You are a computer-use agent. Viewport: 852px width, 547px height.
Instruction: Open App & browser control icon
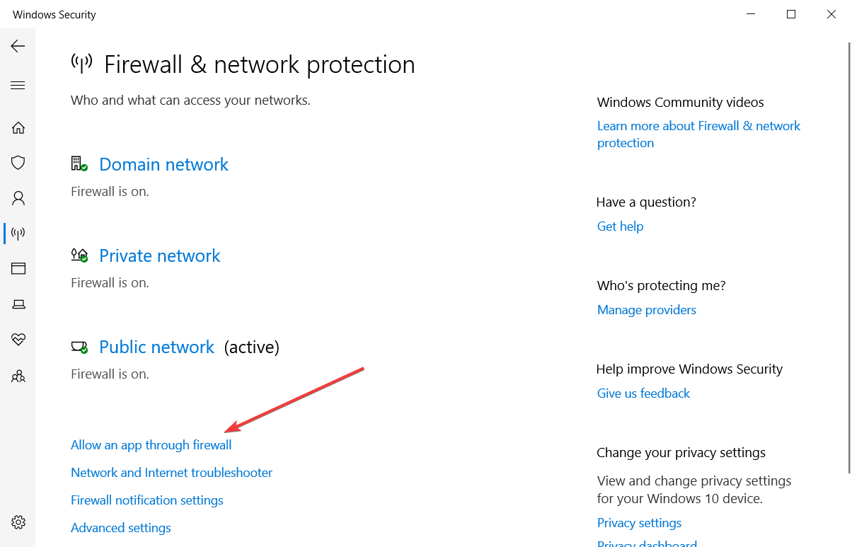pos(18,268)
